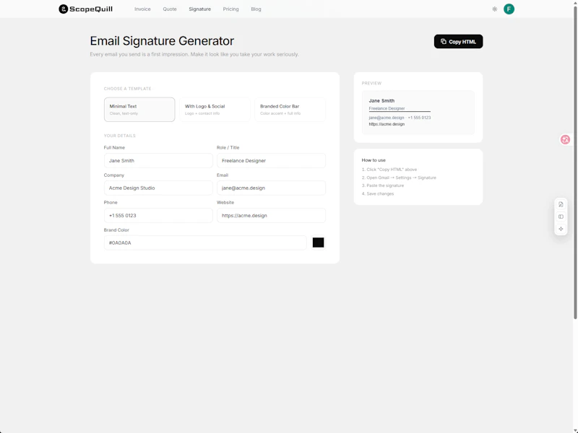
Task: Click the 'Brand Color' label
Action: pyautogui.click(x=116, y=229)
